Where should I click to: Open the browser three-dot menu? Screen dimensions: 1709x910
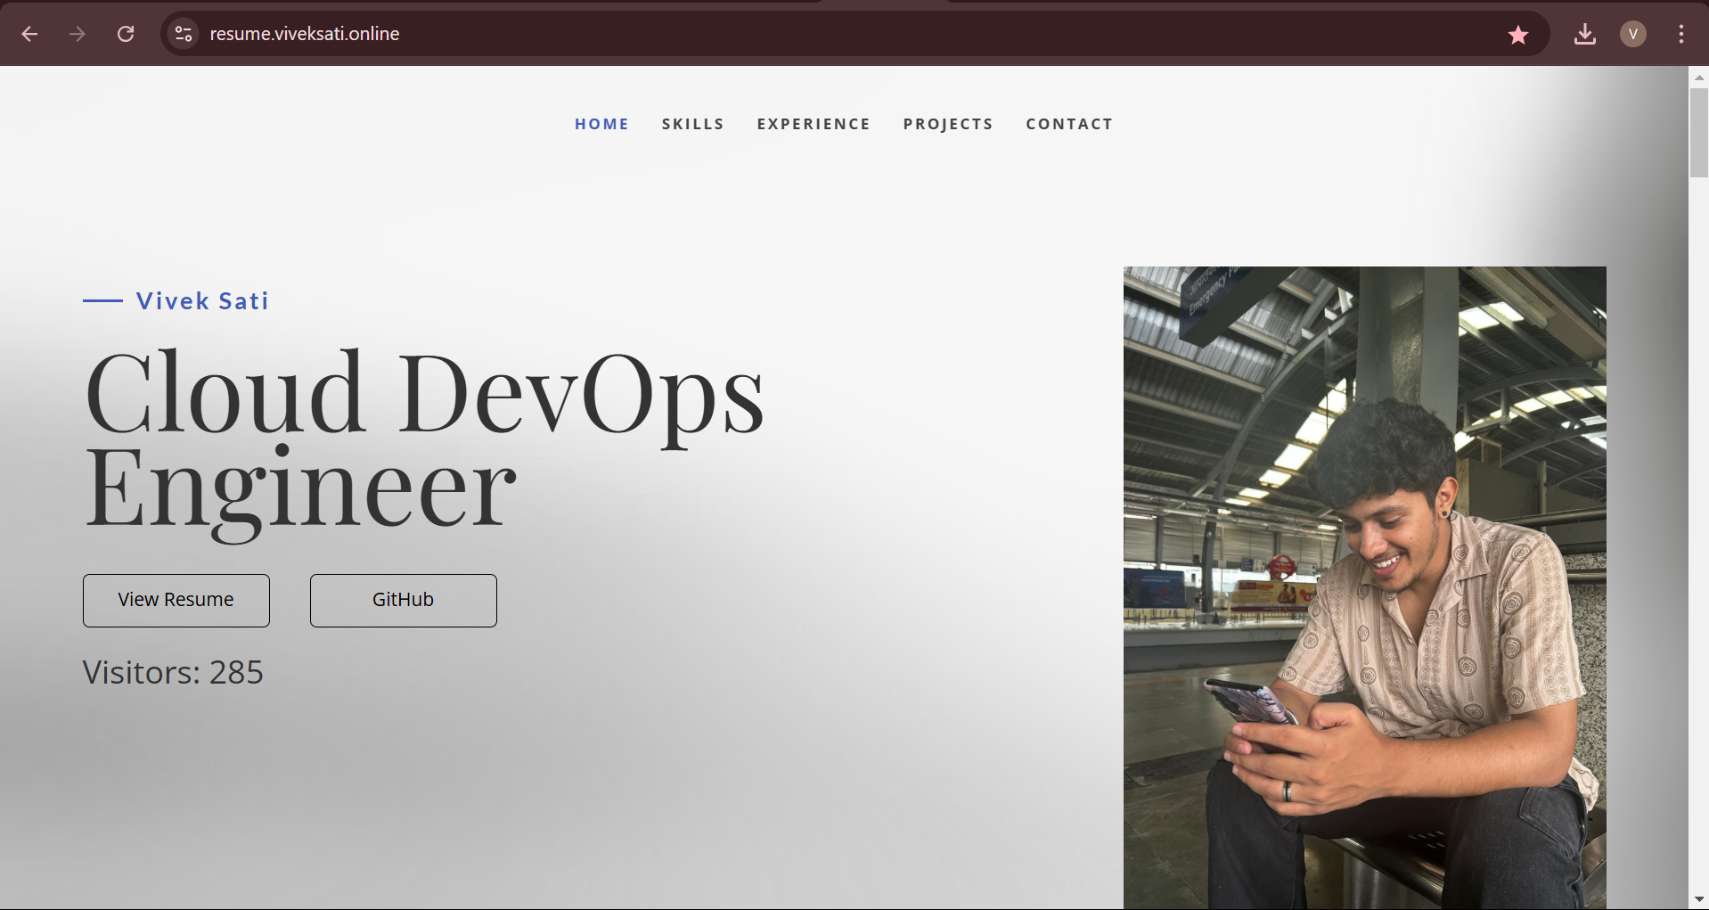point(1680,34)
